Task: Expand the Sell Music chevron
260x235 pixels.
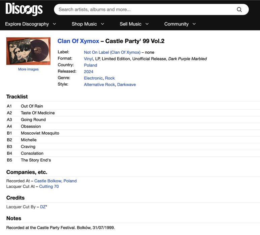Action: (x=147, y=24)
